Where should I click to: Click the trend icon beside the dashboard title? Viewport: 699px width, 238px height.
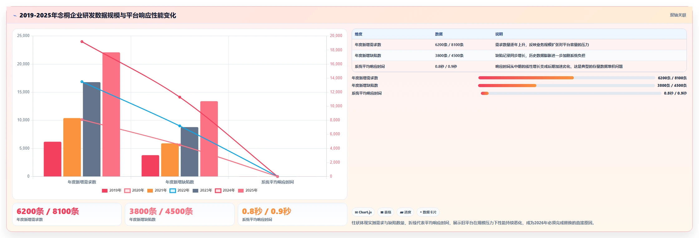coord(15,16)
